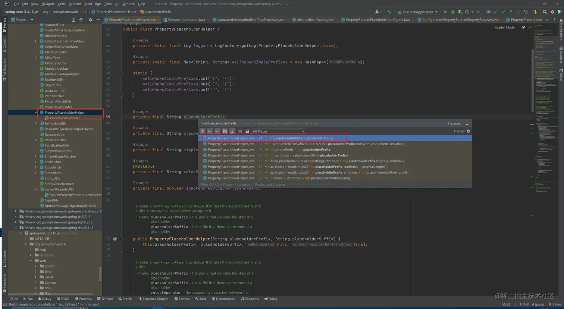Viewport: 564px width, 309px height.
Task: Start debugging with the green bug icon
Action: coord(453,12)
